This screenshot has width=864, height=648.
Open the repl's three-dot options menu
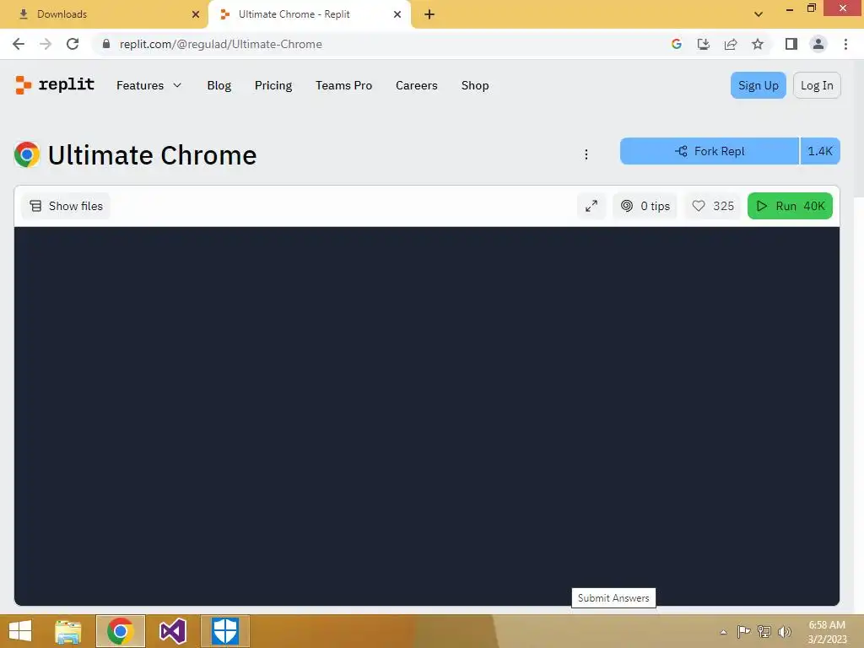coord(586,154)
